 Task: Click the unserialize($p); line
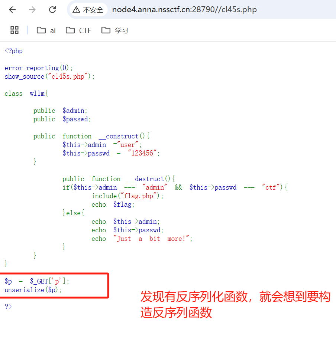33,290
